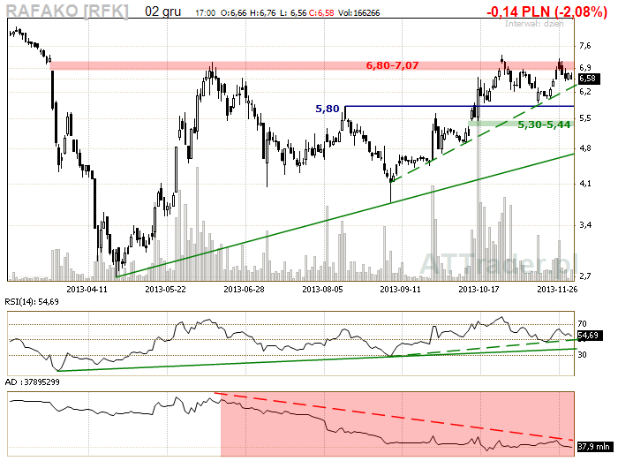618x461 pixels.
Task: Click the high price H:6,76
Action: [261, 13]
